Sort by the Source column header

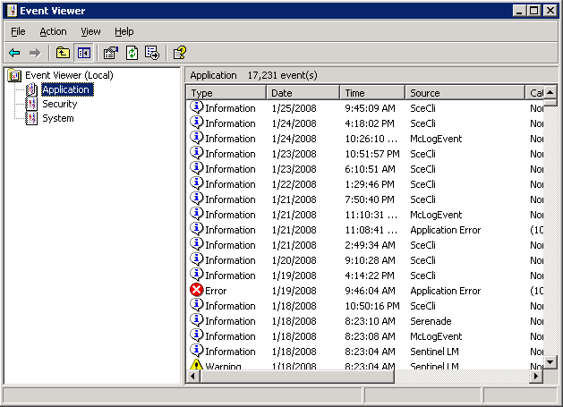(x=465, y=93)
